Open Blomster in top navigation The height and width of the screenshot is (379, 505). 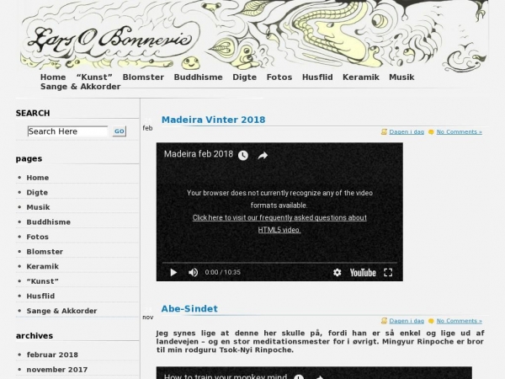coord(143,77)
